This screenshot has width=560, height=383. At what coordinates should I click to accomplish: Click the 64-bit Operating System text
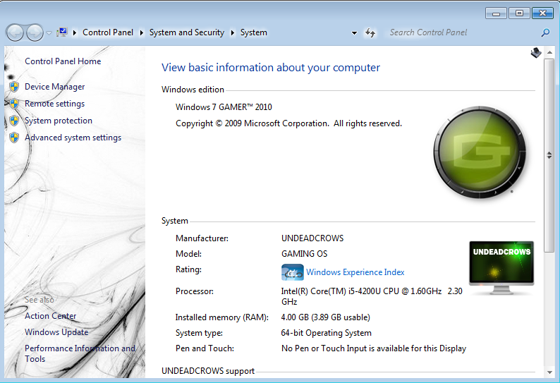click(x=326, y=333)
